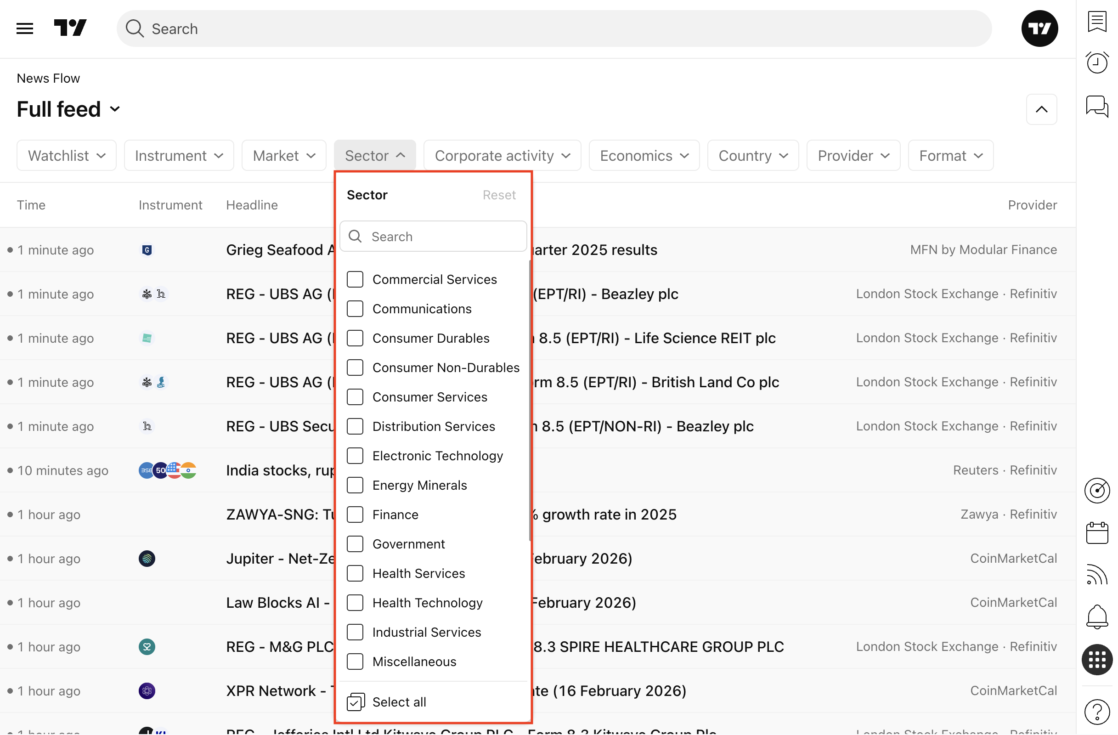Open the Corporate activity filter dropdown
The image size is (1118, 735).
coord(502,155)
